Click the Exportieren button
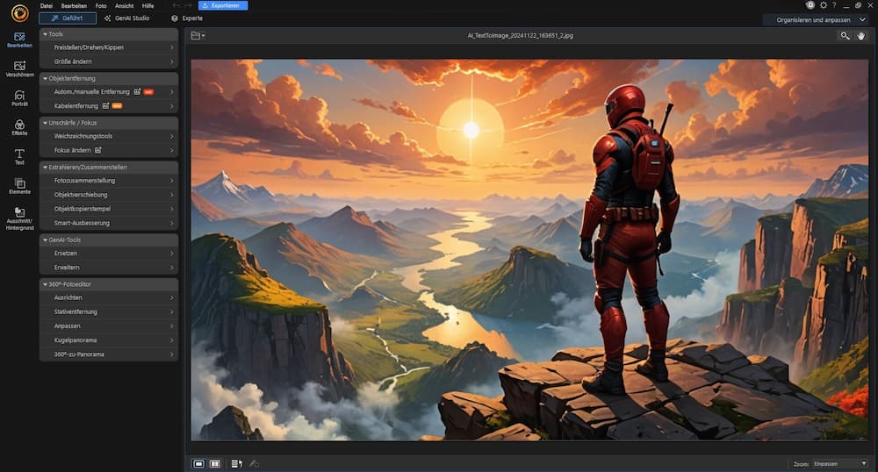 [223, 5]
